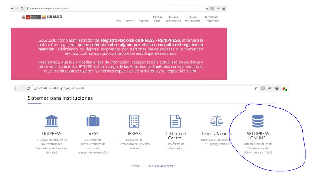The width and height of the screenshot is (312, 175).
Task: Open the SUSALUD logo in the header
Action: pos(52,17)
